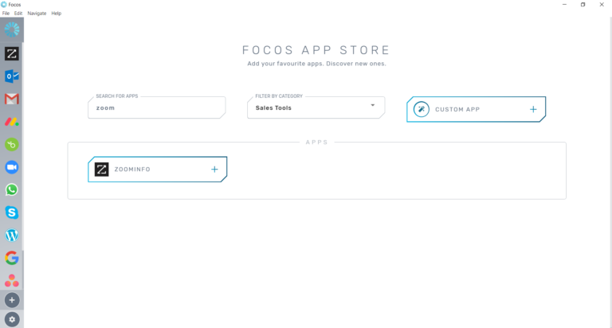Expand the Filter by Category dropdown
The height and width of the screenshot is (328, 612).
(x=372, y=106)
